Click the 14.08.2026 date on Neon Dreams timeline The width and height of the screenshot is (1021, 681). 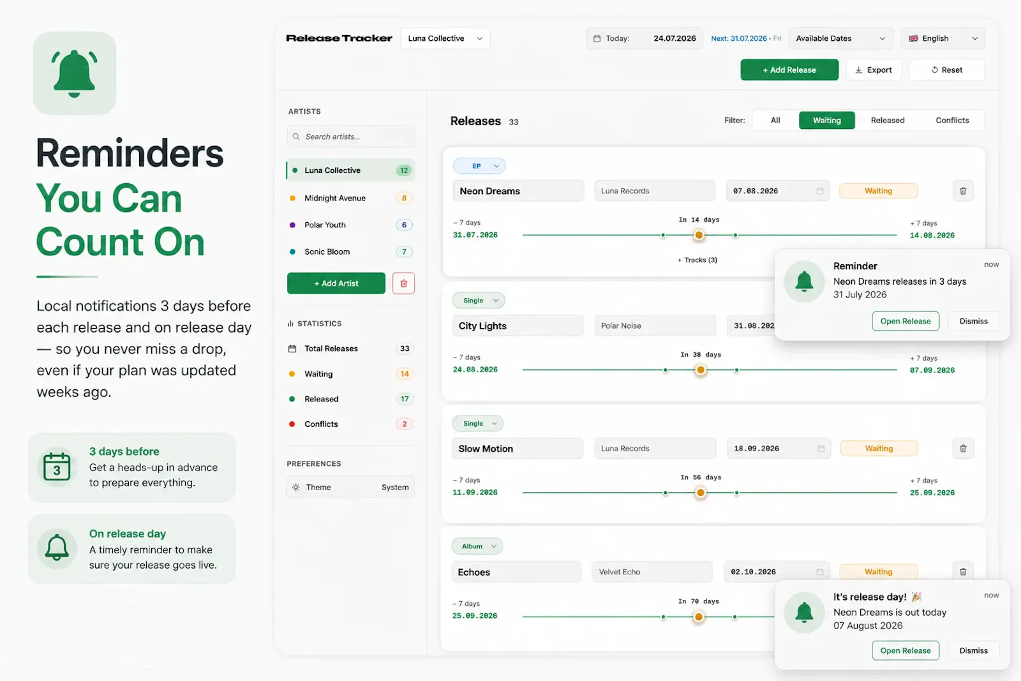[932, 236]
